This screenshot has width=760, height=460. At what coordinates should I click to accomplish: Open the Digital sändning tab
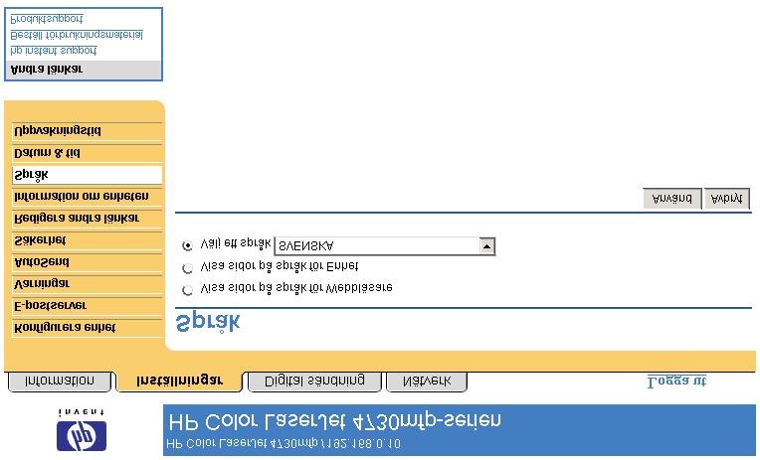(x=314, y=382)
